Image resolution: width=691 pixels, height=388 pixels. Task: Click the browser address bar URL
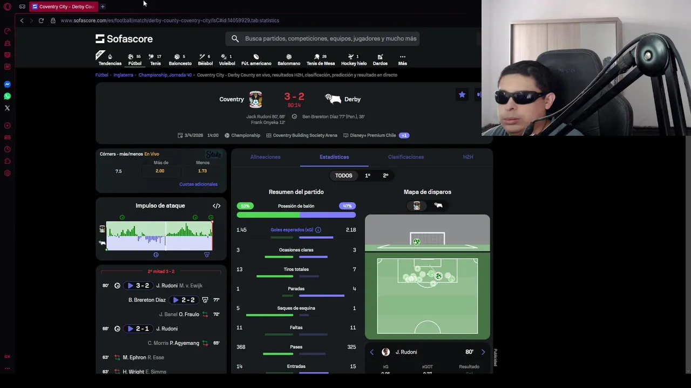tap(170, 20)
